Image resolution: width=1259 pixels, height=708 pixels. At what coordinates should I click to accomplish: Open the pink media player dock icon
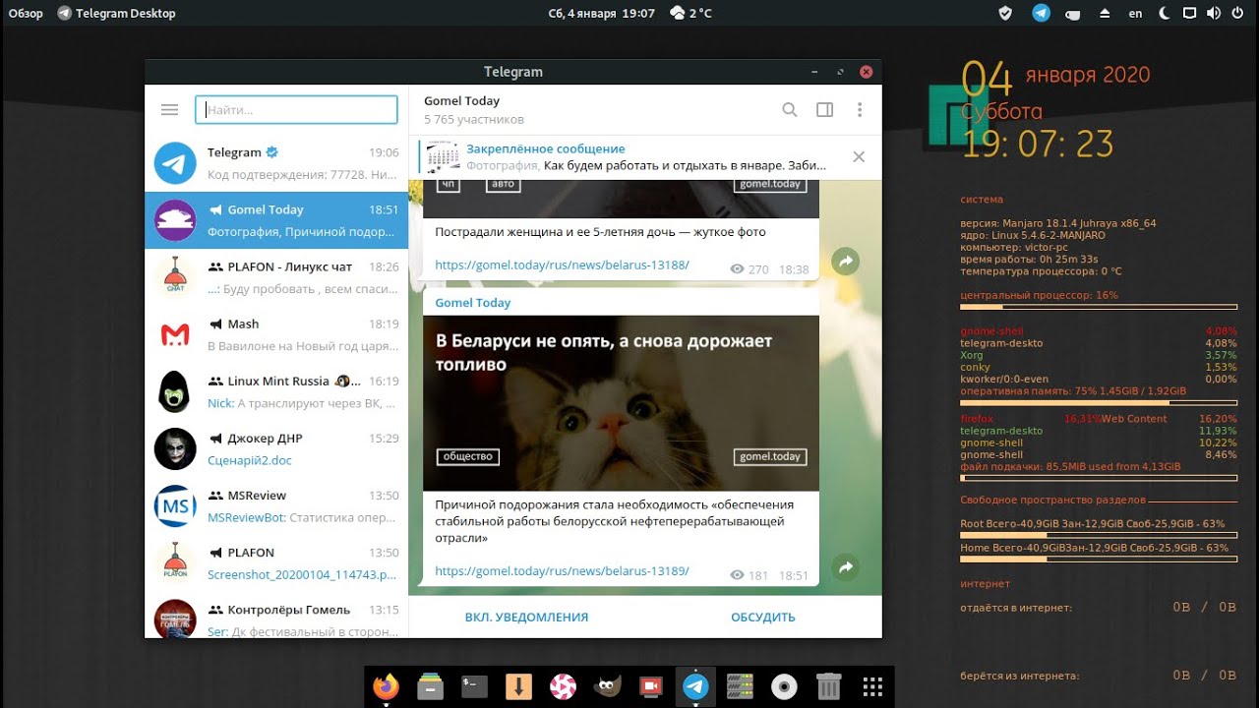coord(563,686)
